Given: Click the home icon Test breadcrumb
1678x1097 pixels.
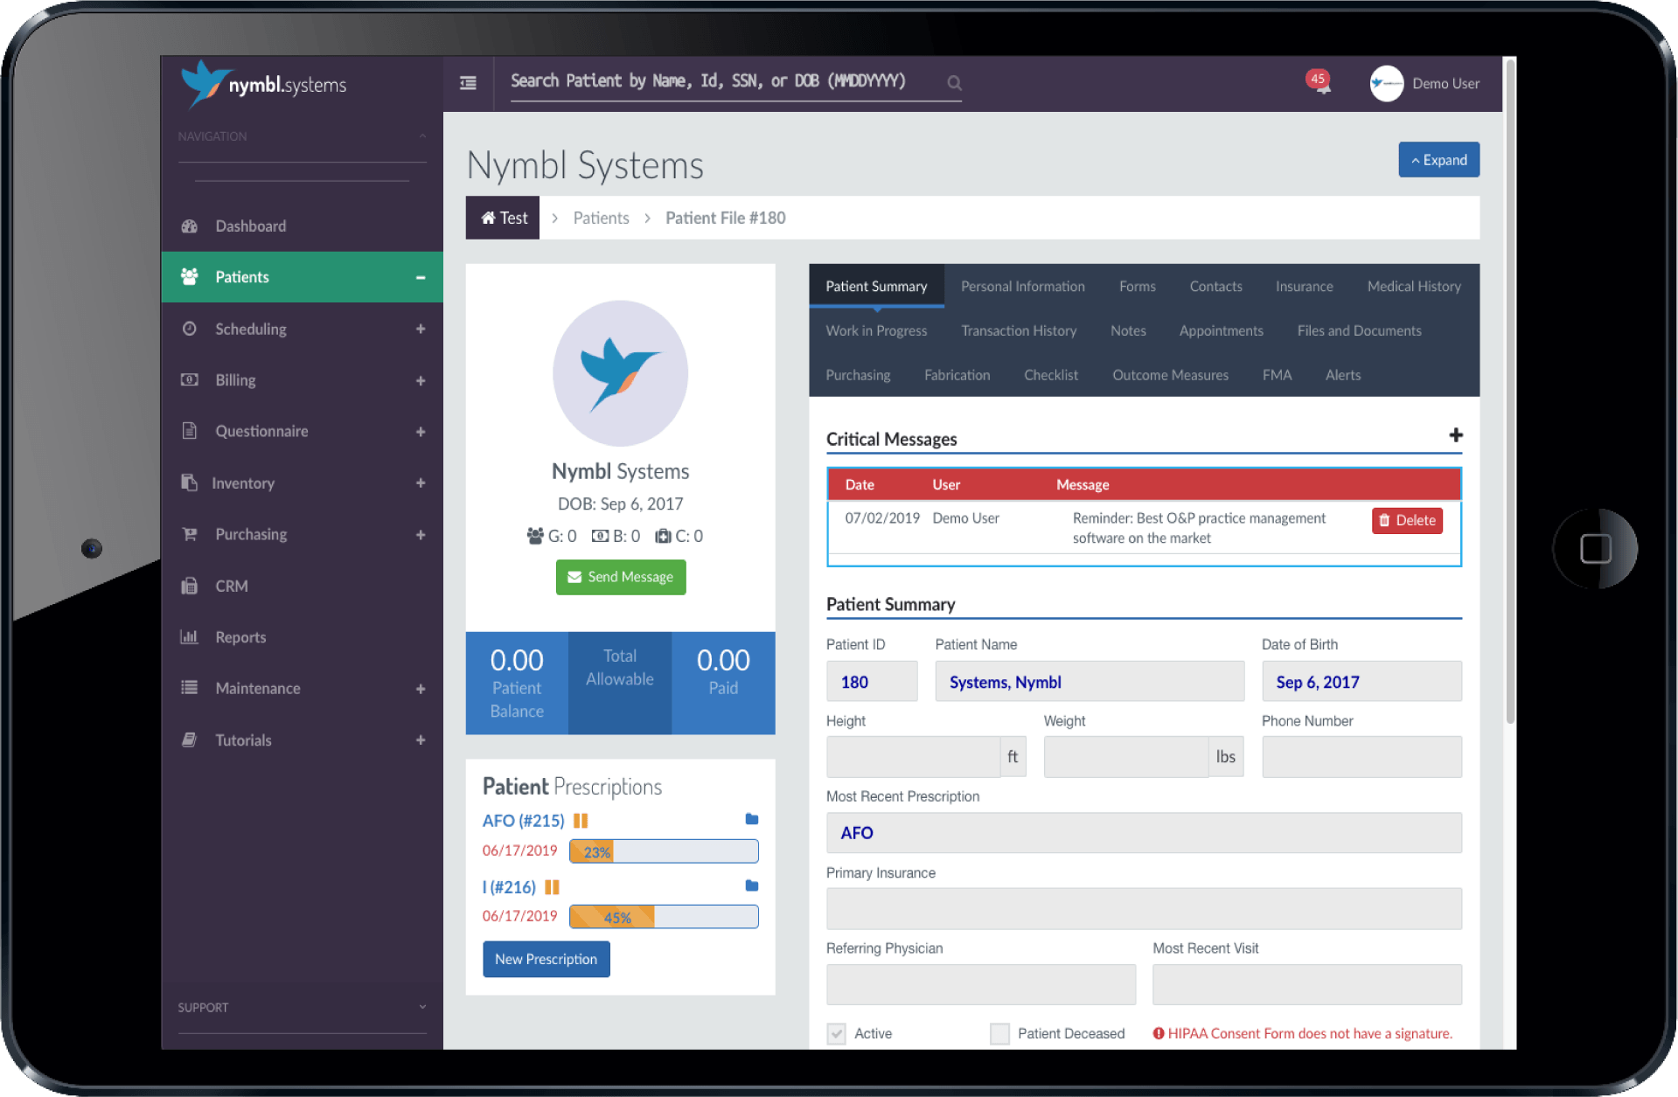Looking at the screenshot, I should 503,218.
